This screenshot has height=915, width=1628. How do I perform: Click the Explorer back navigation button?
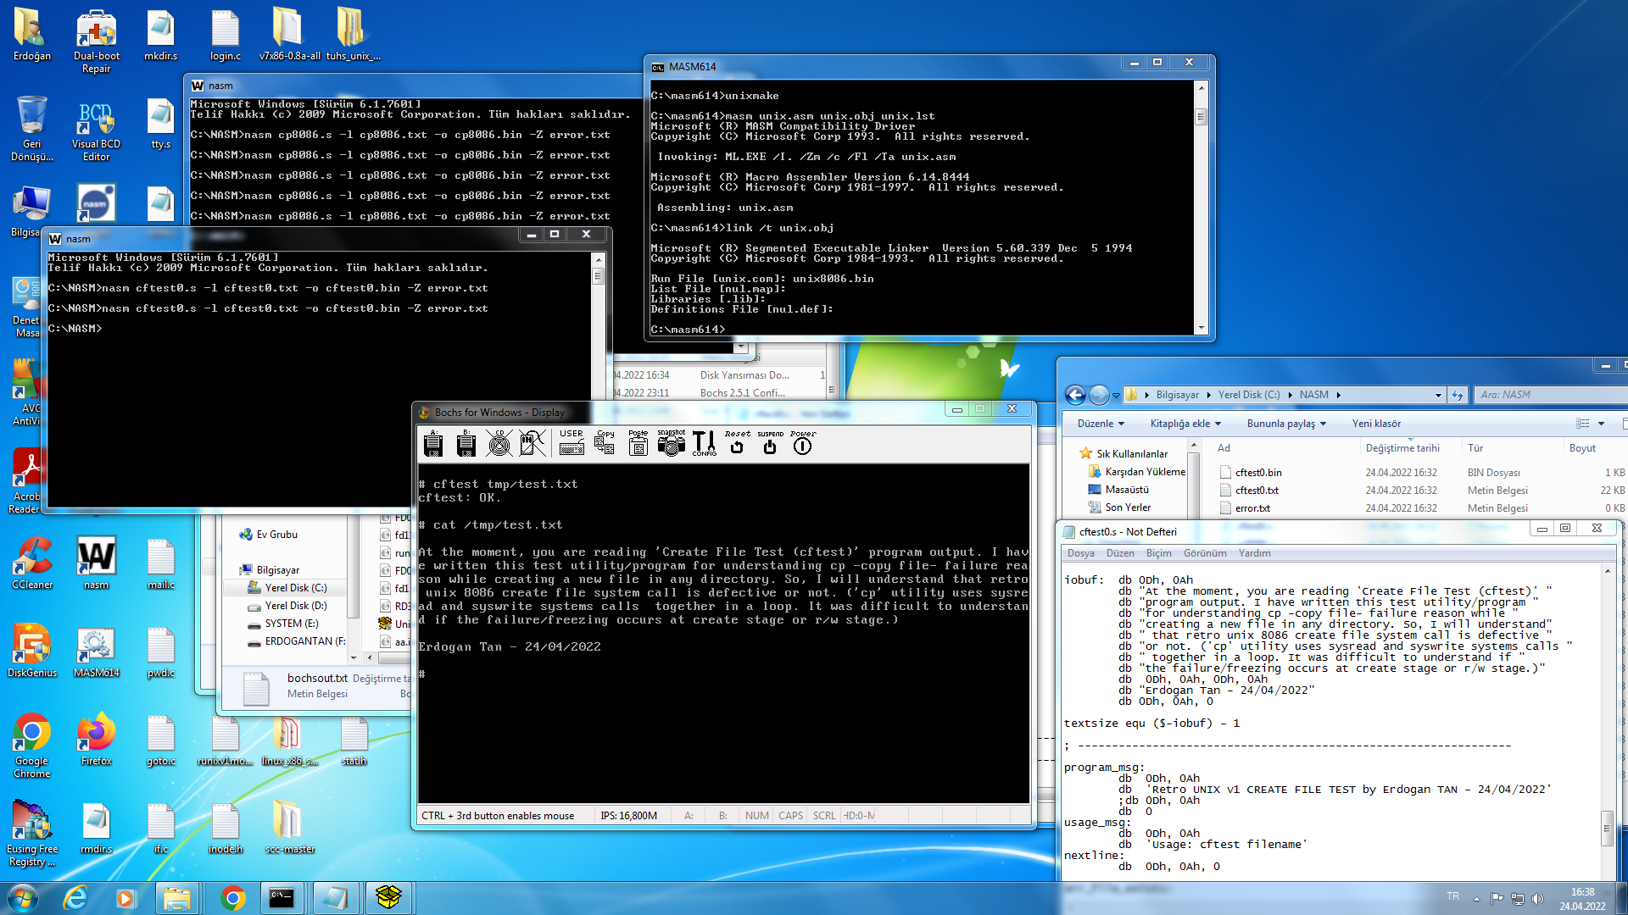1075,395
